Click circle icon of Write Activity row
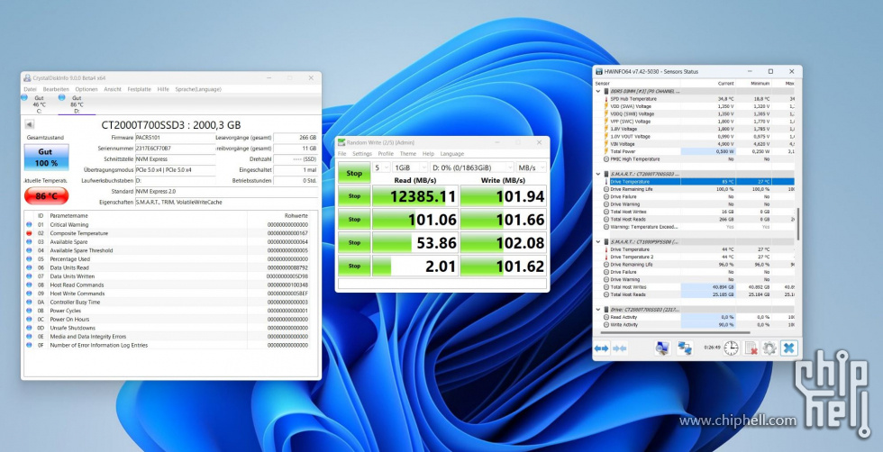The height and width of the screenshot is (452, 883). point(606,325)
